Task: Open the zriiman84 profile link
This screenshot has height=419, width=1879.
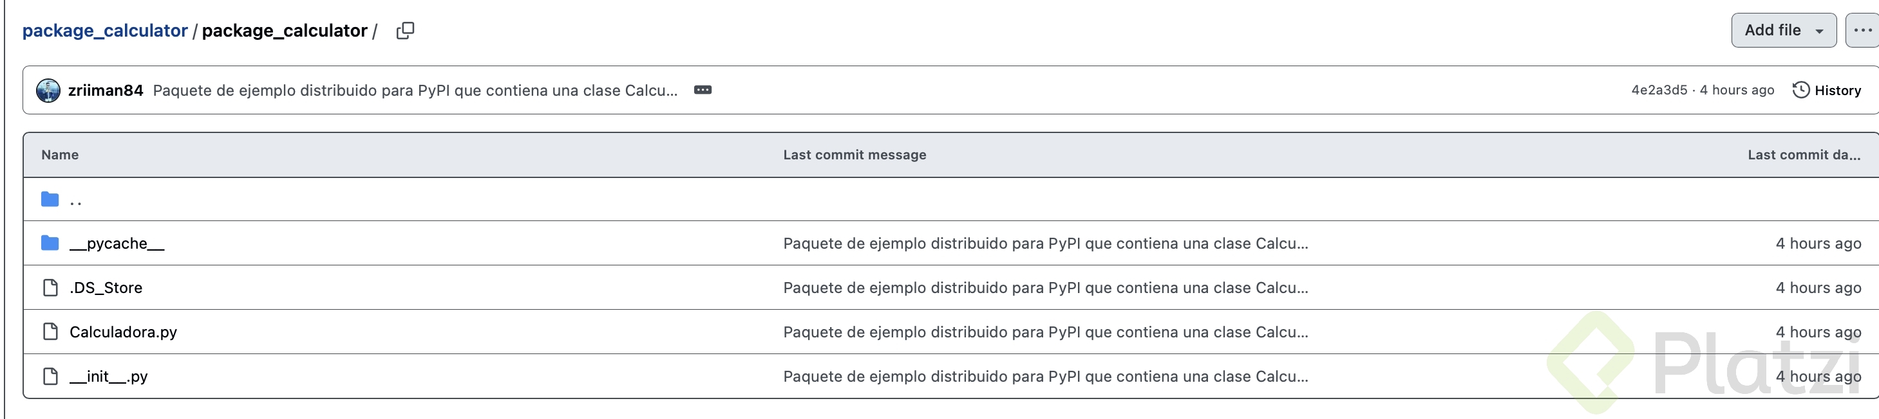Action: point(106,90)
